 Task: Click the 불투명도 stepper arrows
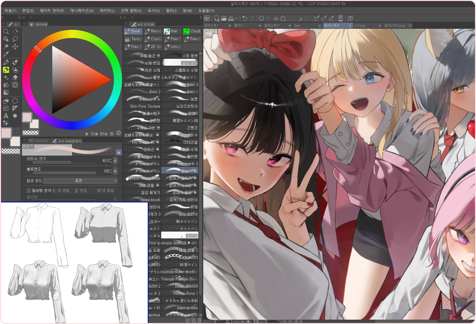tap(111, 171)
